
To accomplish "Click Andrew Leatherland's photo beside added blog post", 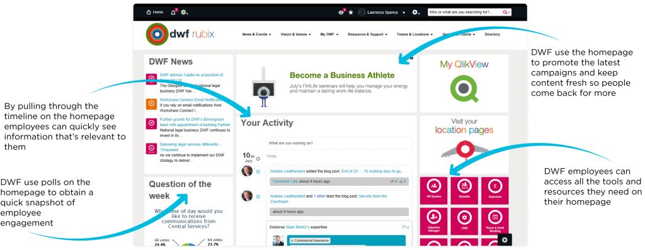I will [x=247, y=171].
